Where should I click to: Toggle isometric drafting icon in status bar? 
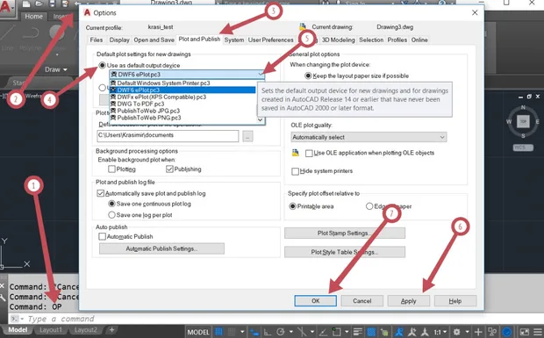302,332
